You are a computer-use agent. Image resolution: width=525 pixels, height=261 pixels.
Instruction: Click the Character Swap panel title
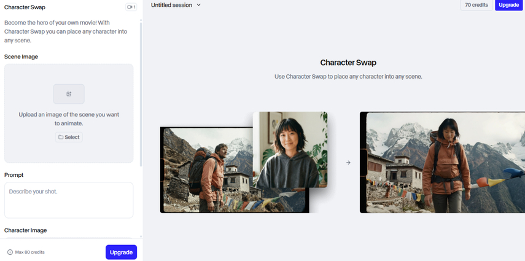click(25, 7)
